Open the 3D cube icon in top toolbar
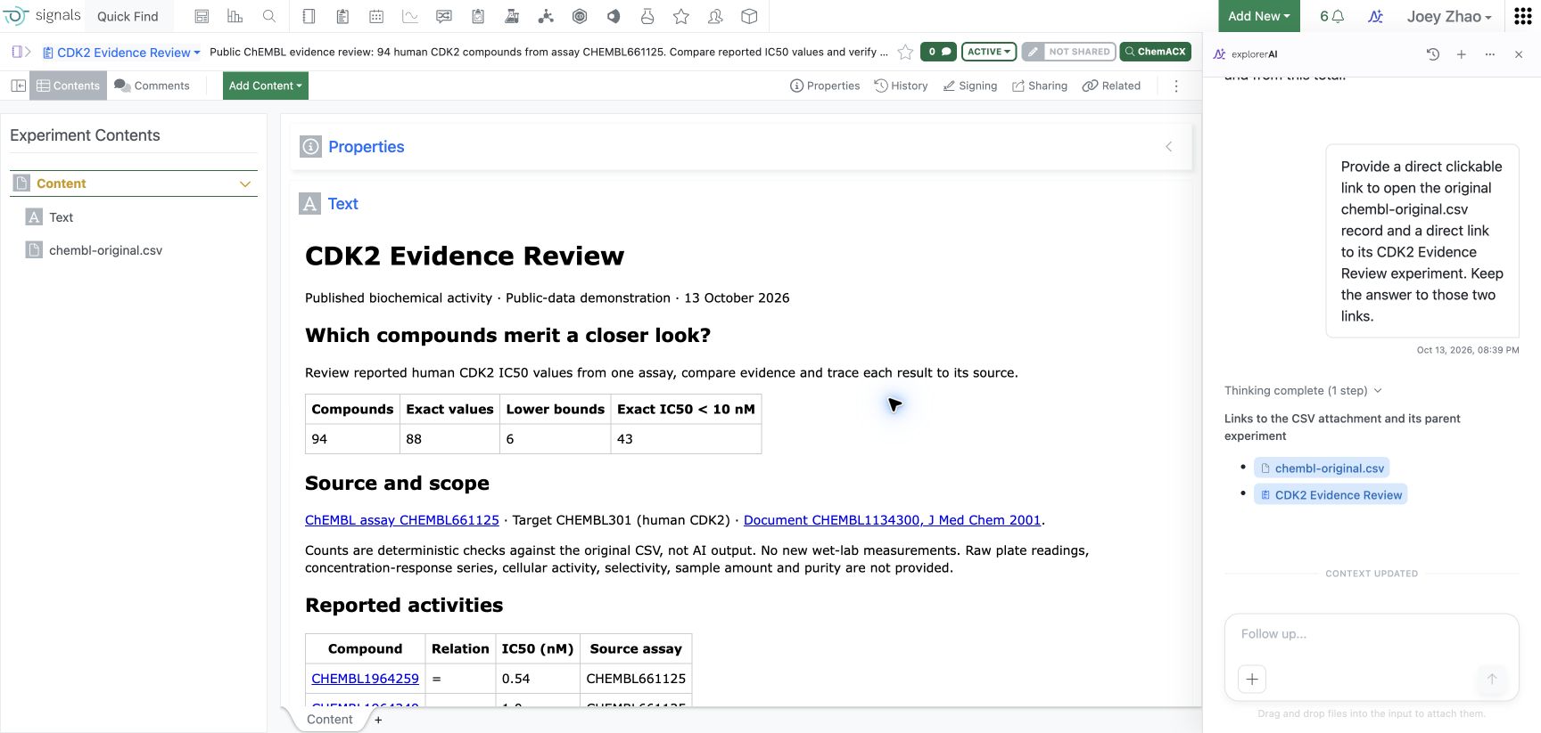Screen dimensions: 1541x733 point(750,16)
